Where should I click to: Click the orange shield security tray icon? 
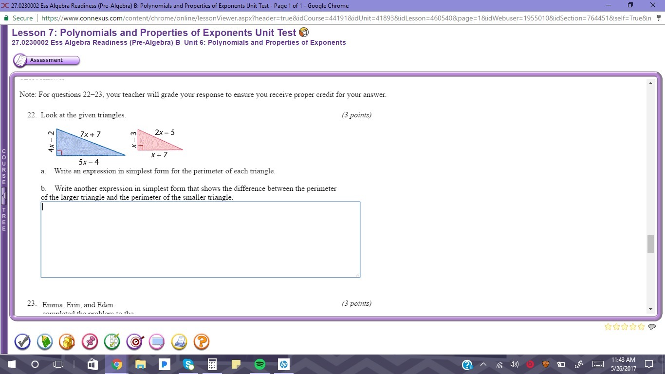(x=546, y=364)
